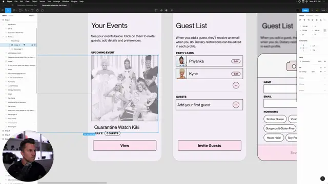The image size is (328, 184).
Task: Click the align left icon in Design panel
Action: click(x=300, y=20)
